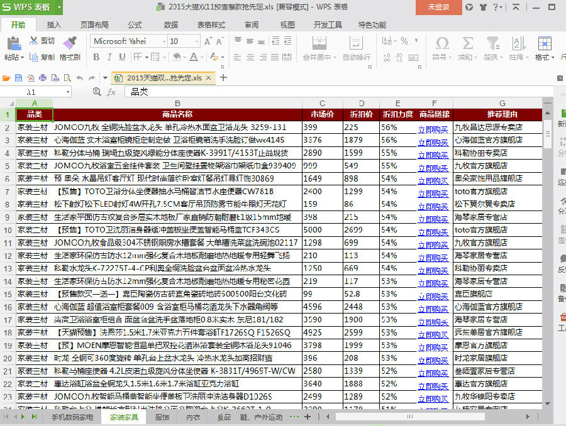Open the Name Box dropdown arrow
566x426 pixels.
pyautogui.click(x=68, y=92)
